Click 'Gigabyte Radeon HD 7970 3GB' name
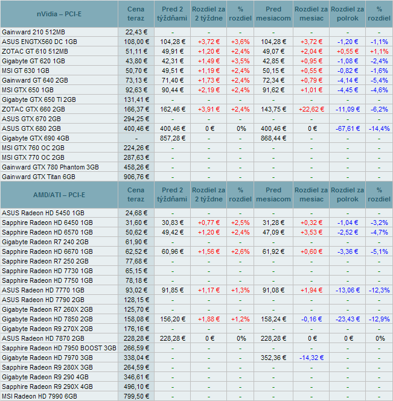The height and width of the screenshot is (401, 393). pos(47,358)
